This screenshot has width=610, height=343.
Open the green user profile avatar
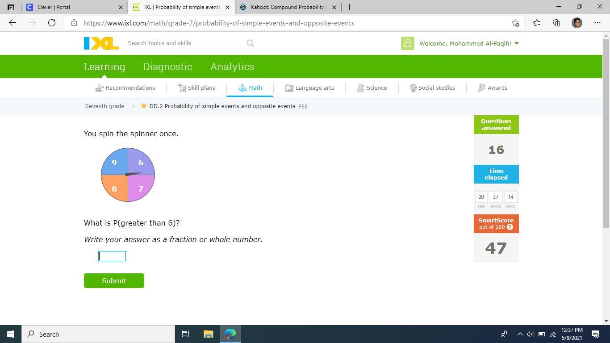tap(407, 43)
